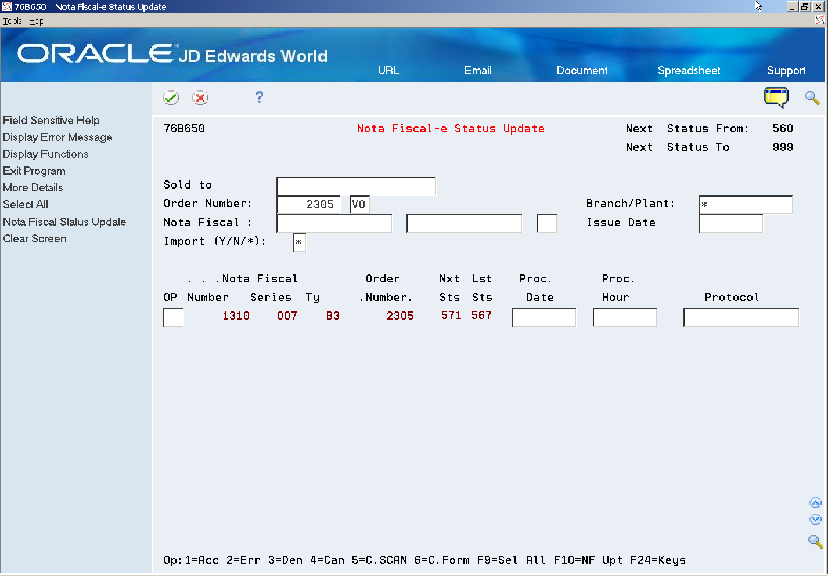This screenshot has width=828, height=576.
Task: Click the second Nota Fiscal input field
Action: tap(465, 223)
